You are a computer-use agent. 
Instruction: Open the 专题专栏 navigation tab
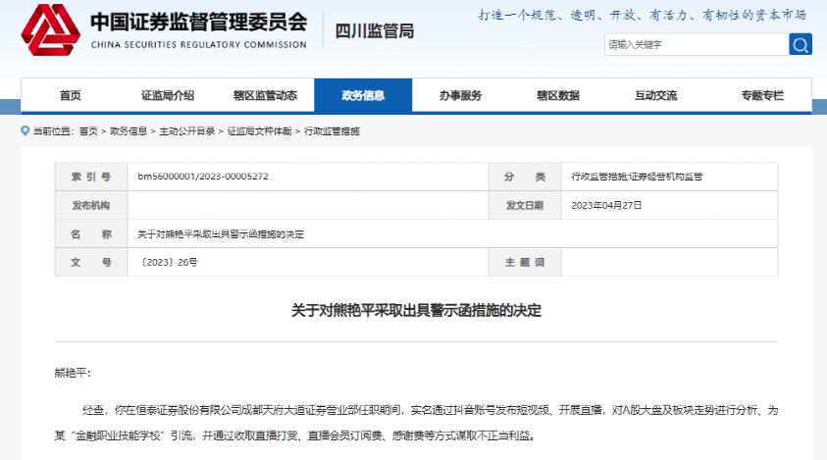[x=762, y=95]
